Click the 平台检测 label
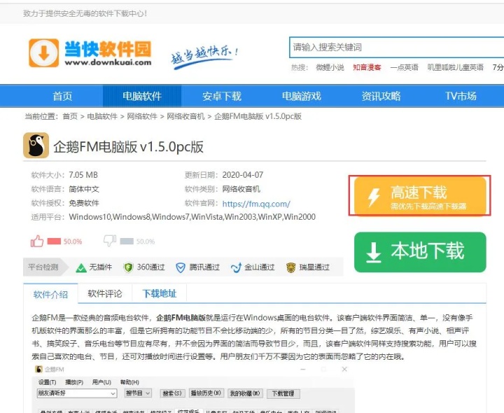This screenshot has height=413, width=504. [43, 267]
